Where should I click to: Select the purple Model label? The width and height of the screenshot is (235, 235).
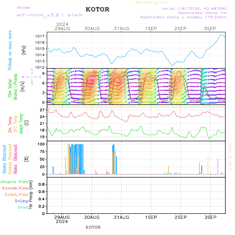click(24, 8)
